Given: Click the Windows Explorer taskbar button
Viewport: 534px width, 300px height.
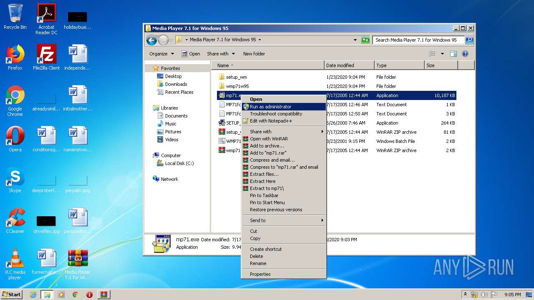Looking at the screenshot, I should [x=47, y=295].
